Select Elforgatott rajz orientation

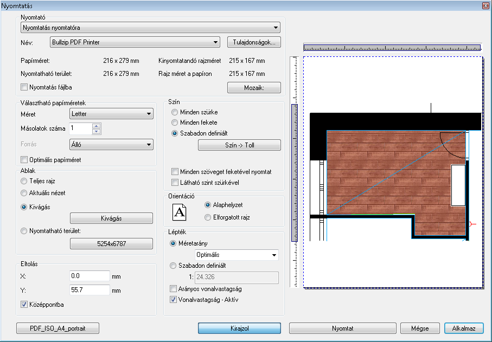click(208, 217)
